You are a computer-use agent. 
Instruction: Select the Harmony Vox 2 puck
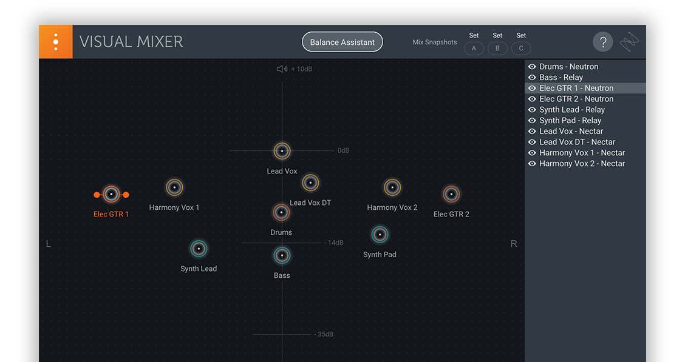[x=392, y=187]
